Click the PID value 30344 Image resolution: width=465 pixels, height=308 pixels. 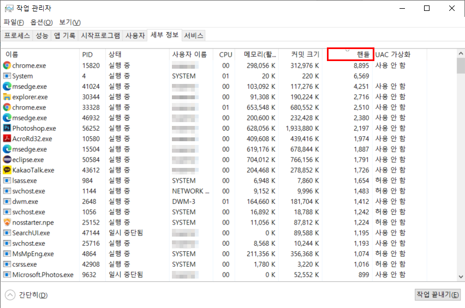pos(91,97)
